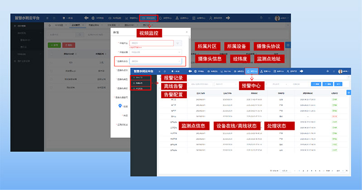Close the 新增 dialog with X icon
This screenshot has height=190, width=362.
186,33
